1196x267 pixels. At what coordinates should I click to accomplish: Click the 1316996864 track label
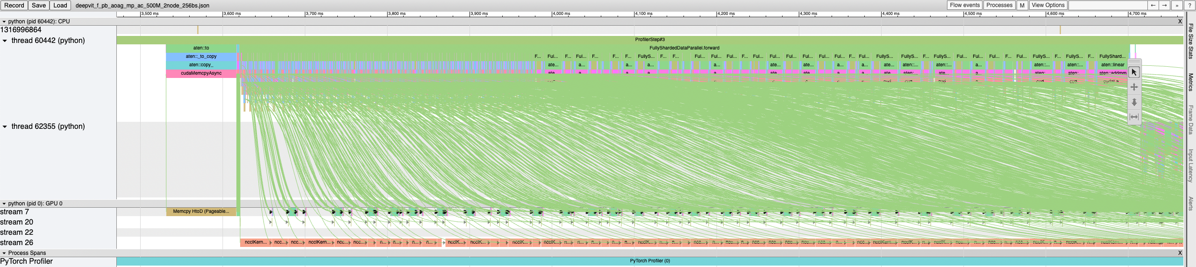21,30
